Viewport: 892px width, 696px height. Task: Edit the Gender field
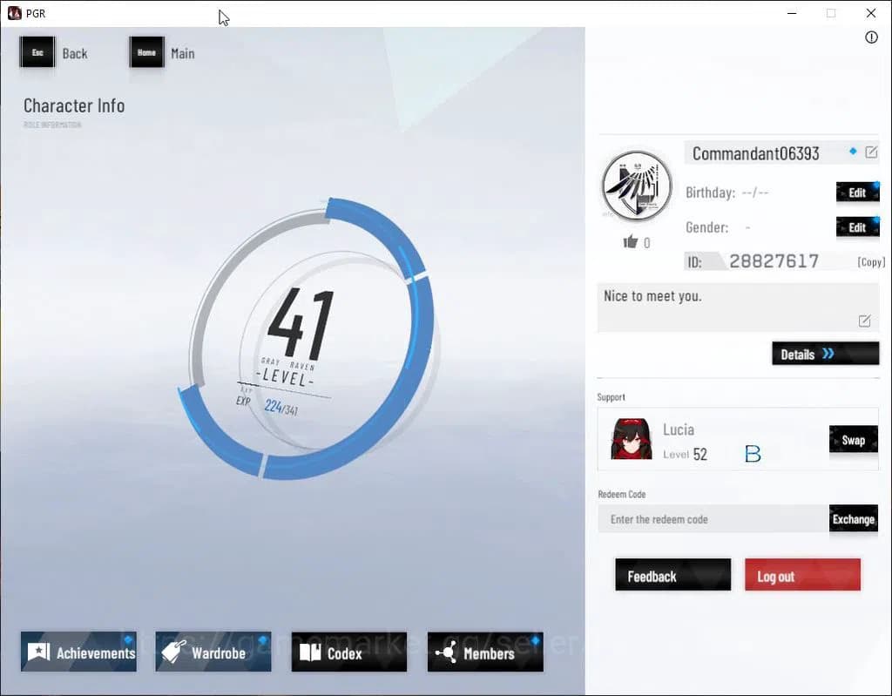click(x=857, y=227)
